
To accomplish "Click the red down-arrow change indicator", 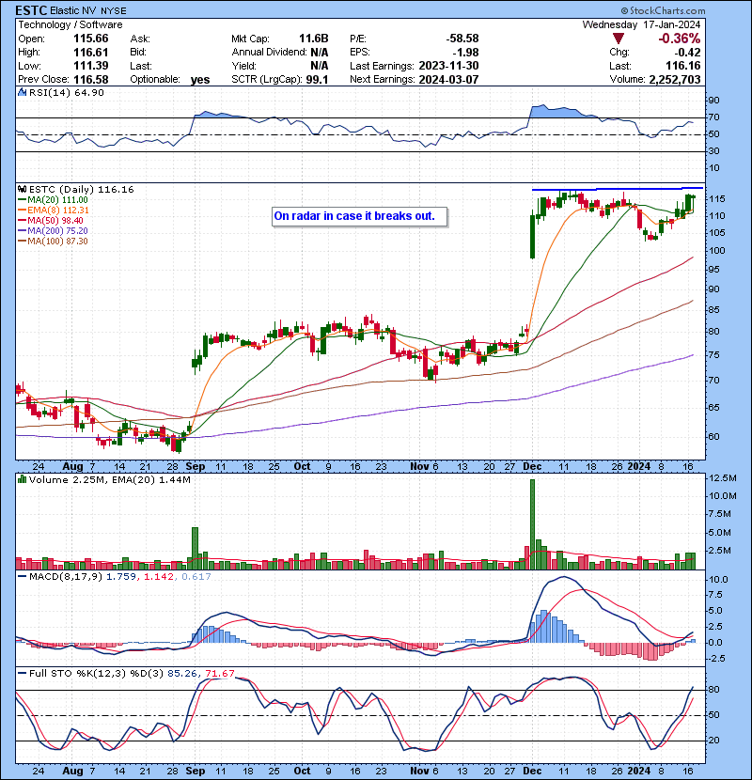I will [x=619, y=39].
